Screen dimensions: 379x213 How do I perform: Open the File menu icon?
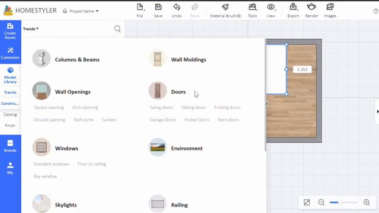click(140, 7)
